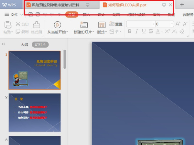Click monitor icon on LECD实操 tab

coord(164,5)
